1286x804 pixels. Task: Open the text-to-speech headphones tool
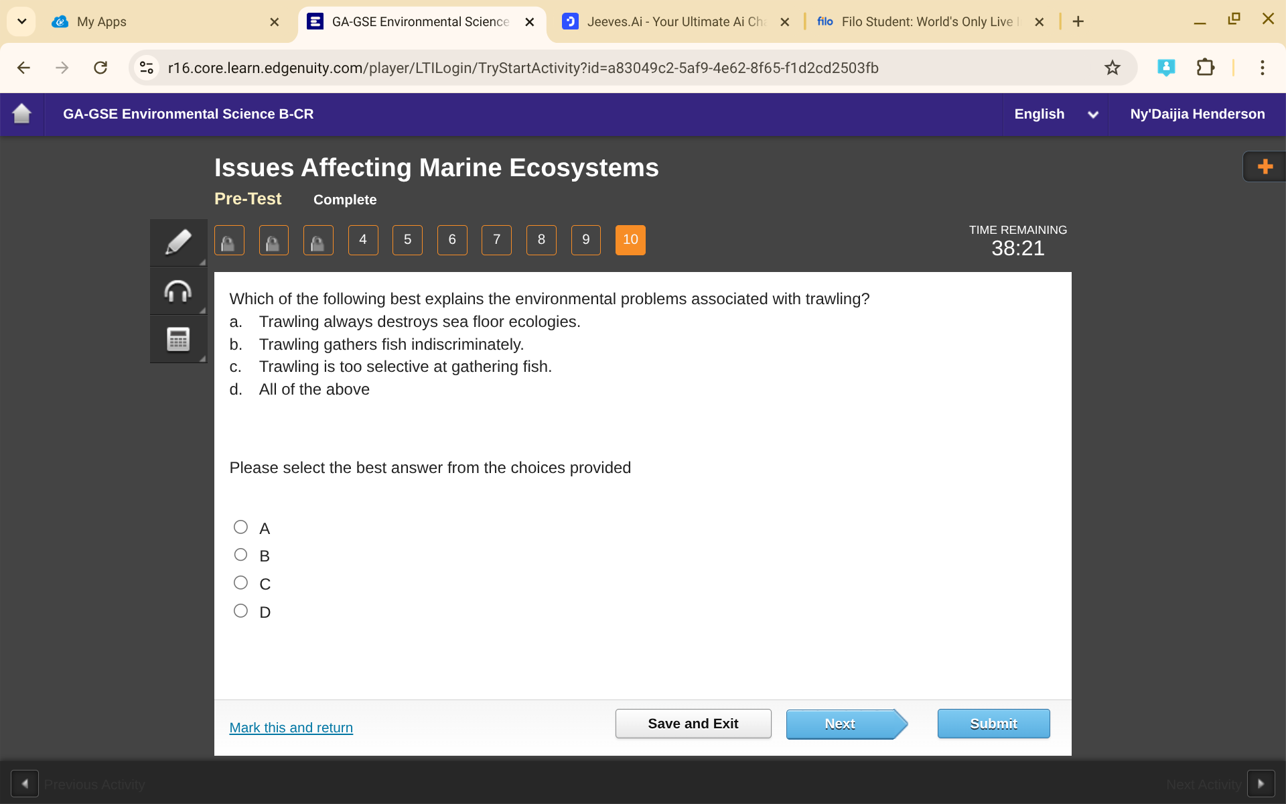(x=177, y=291)
